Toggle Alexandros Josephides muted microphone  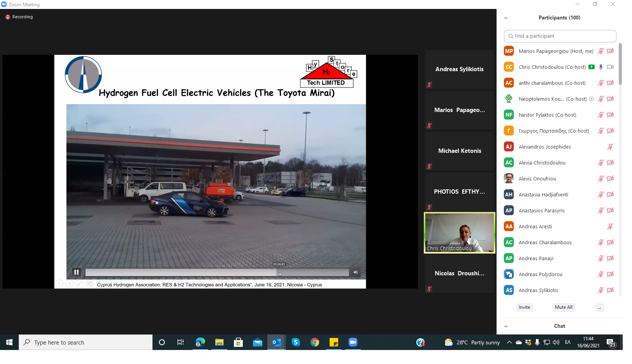610,147
